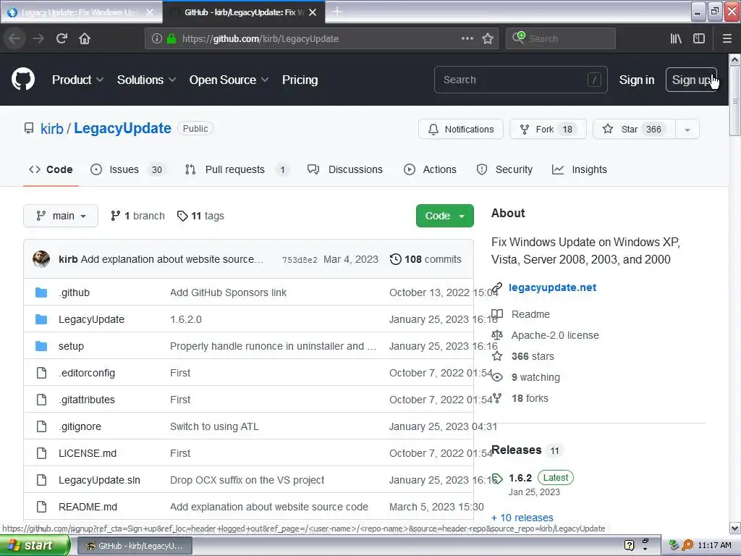741x556 pixels.
Task: Click the README.md file icon
Action: (x=41, y=507)
